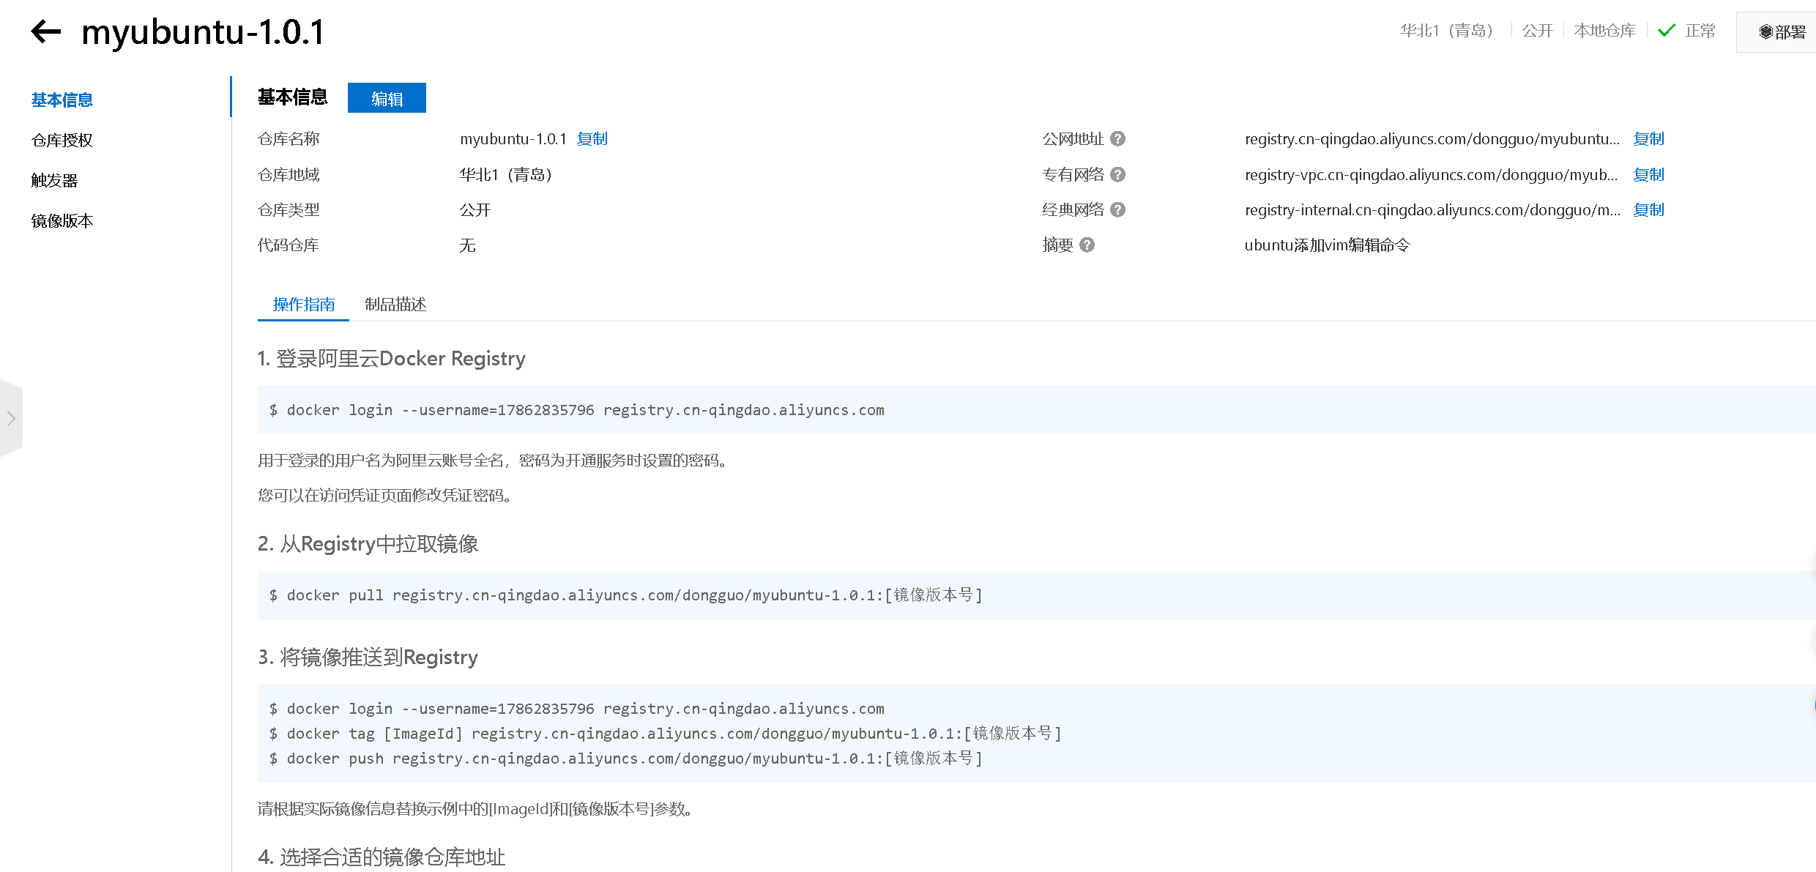Open the 触发器 sidebar section
The width and height of the screenshot is (1816, 872).
point(55,179)
